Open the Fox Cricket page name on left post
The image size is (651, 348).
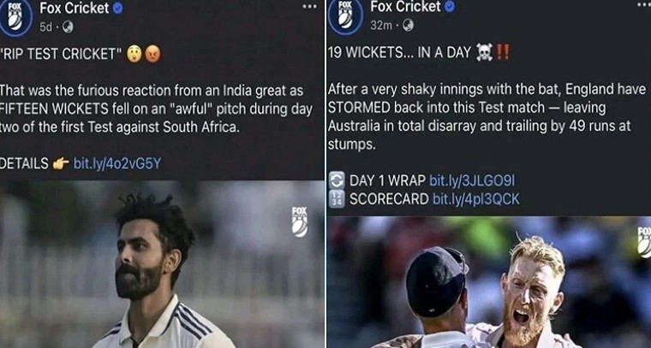click(x=75, y=8)
